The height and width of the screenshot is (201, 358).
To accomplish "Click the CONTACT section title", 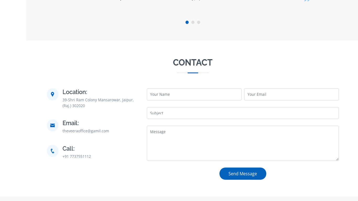I will (193, 63).
